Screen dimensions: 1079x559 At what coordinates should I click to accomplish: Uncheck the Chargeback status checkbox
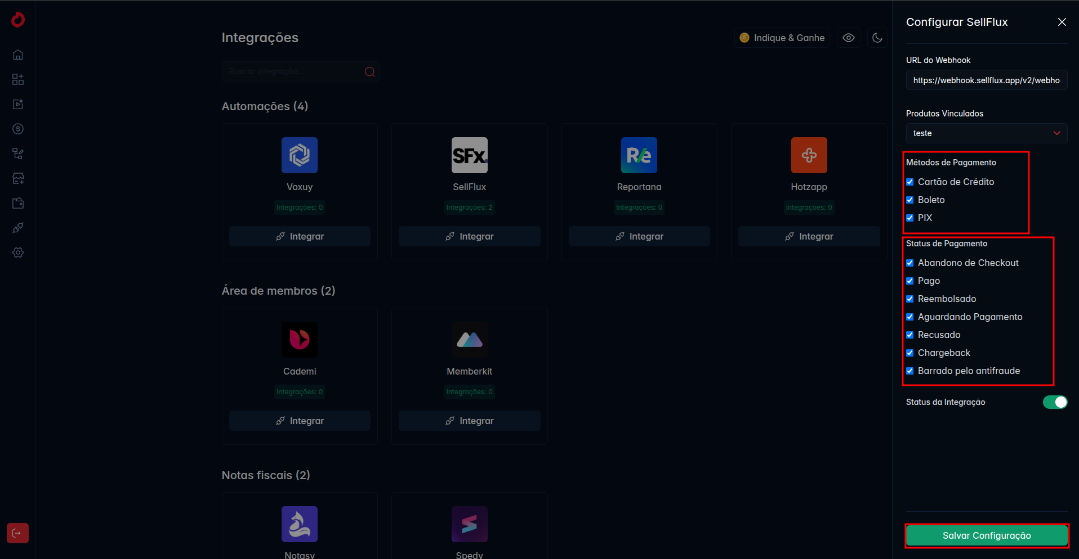pyautogui.click(x=910, y=353)
